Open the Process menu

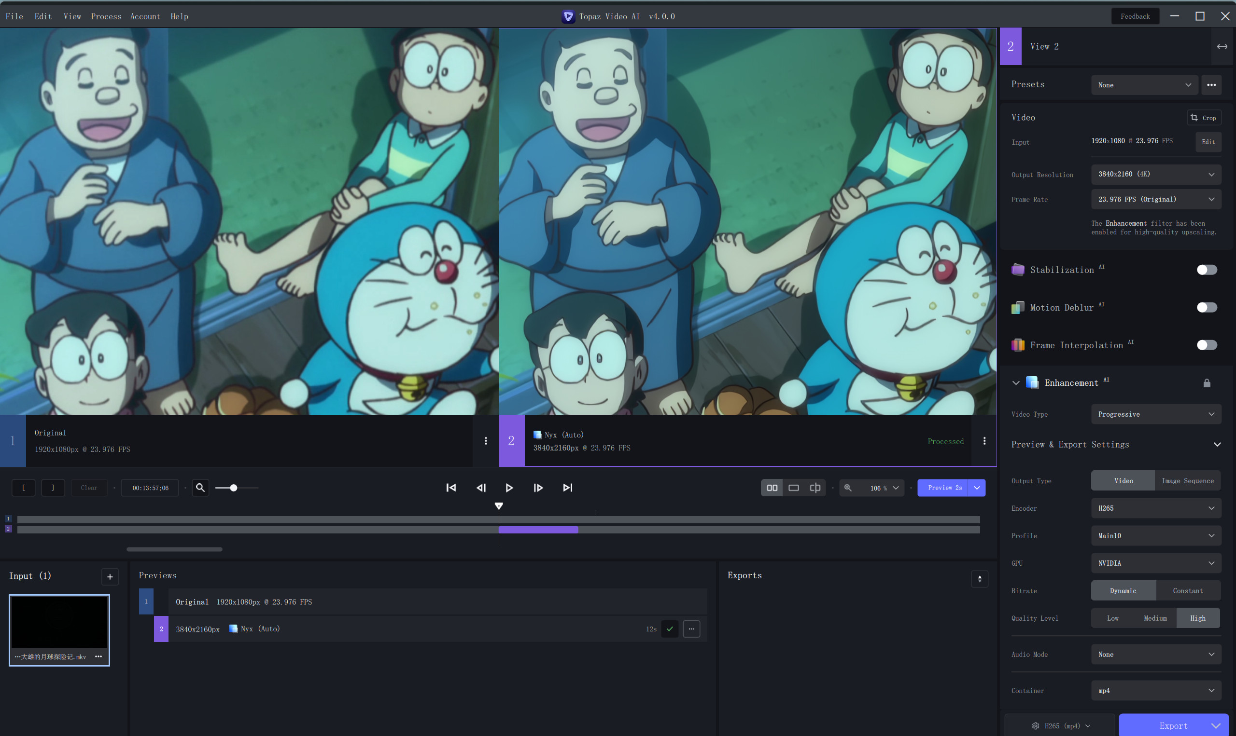[104, 16]
